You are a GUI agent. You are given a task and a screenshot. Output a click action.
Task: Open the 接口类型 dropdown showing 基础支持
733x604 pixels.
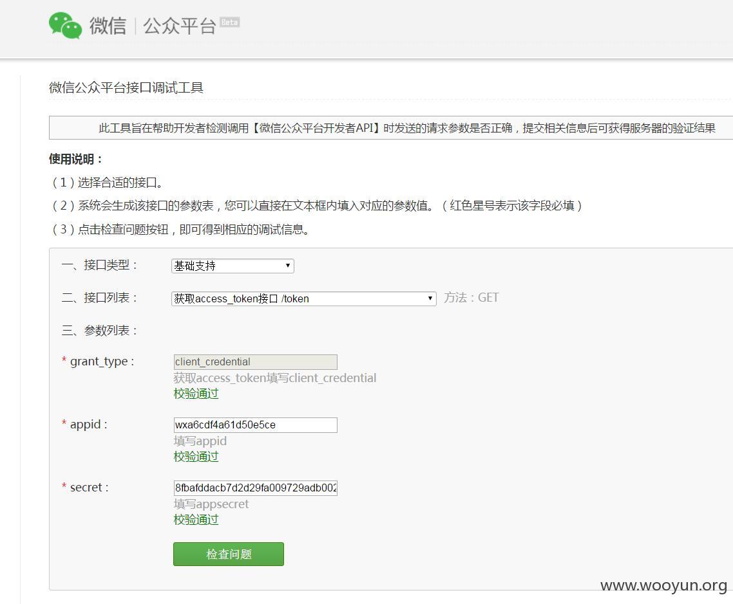point(233,266)
